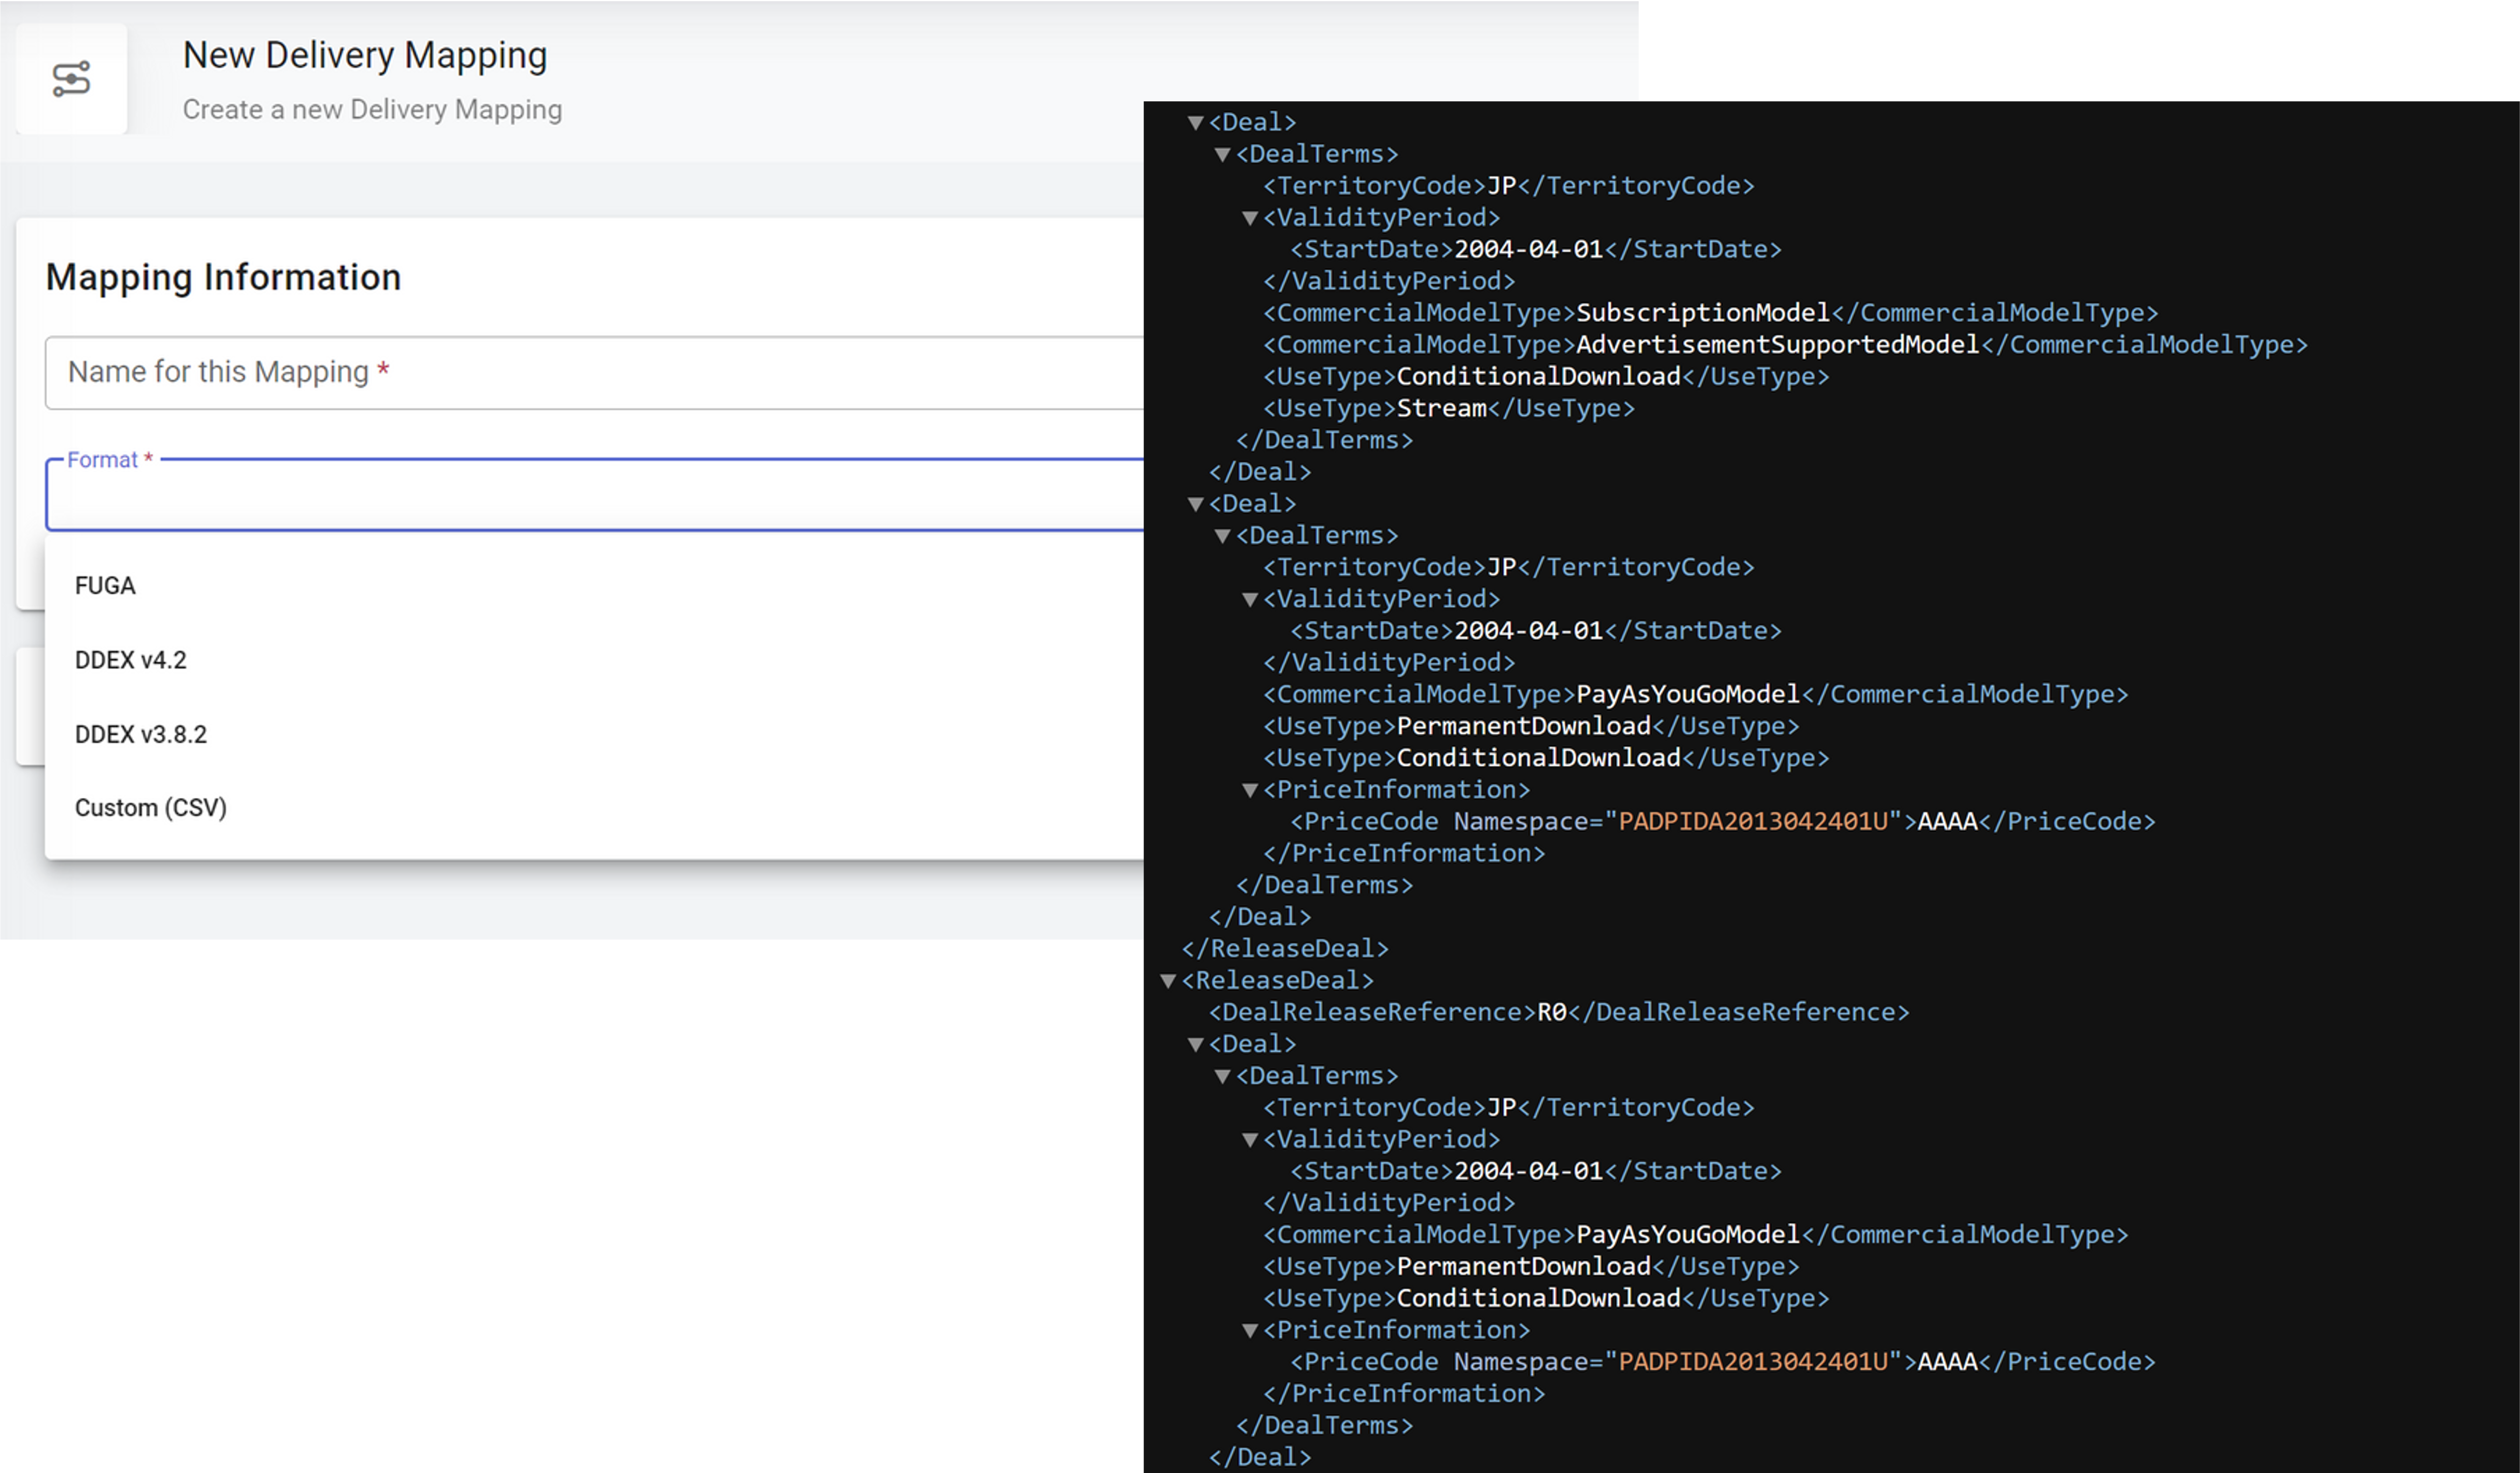Screen dimensions: 2520x1473
Task: Collapse the first Deal node at top
Action: click(1195, 123)
